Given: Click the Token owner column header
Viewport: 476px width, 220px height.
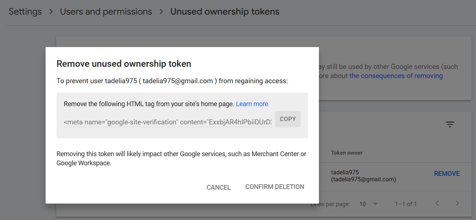Looking at the screenshot, I should coord(347,153).
